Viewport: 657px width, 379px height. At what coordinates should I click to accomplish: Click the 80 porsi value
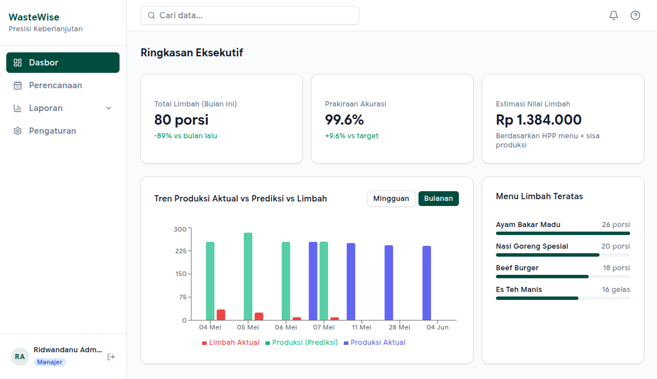pos(181,120)
